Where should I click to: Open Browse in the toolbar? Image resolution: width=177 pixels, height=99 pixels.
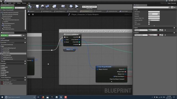coord(42,7)
